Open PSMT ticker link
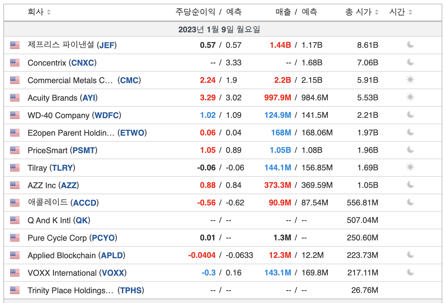This screenshot has width=445, height=303. [x=84, y=150]
